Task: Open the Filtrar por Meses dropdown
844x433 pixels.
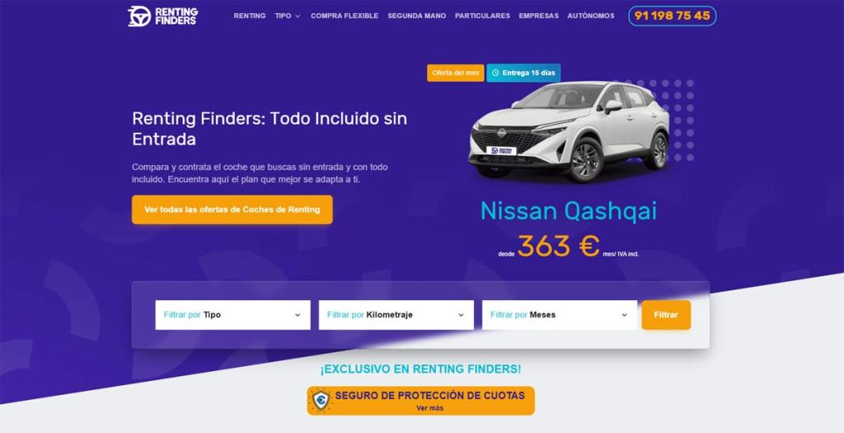Action: pyautogui.click(x=560, y=315)
